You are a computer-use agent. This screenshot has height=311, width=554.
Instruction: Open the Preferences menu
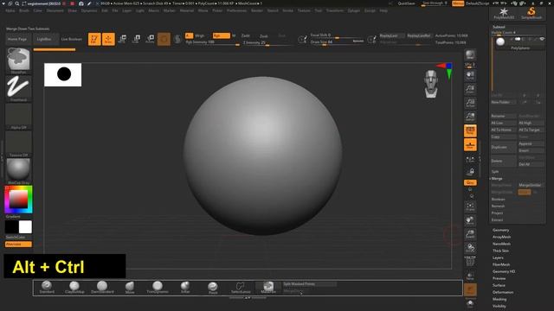[x=236, y=11]
